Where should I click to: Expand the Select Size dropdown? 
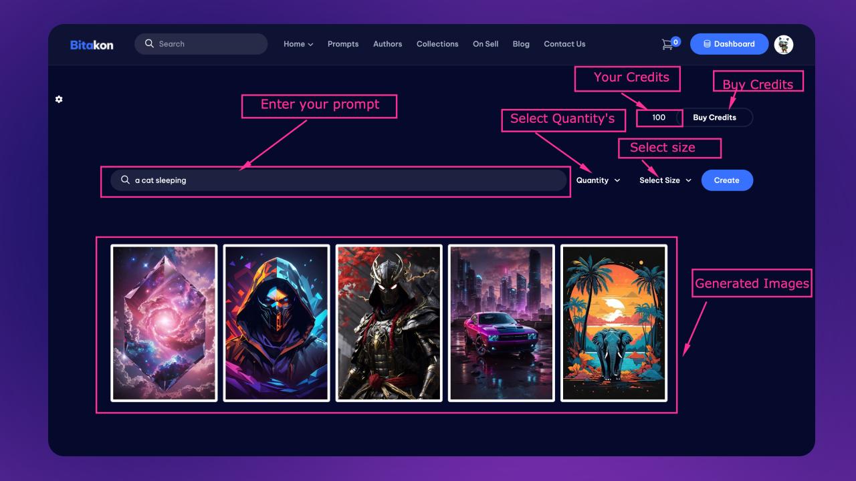(665, 180)
